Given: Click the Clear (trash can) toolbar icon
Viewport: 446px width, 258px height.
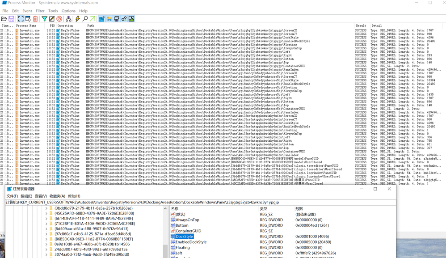Looking at the screenshot, I should pyautogui.click(x=35, y=19).
